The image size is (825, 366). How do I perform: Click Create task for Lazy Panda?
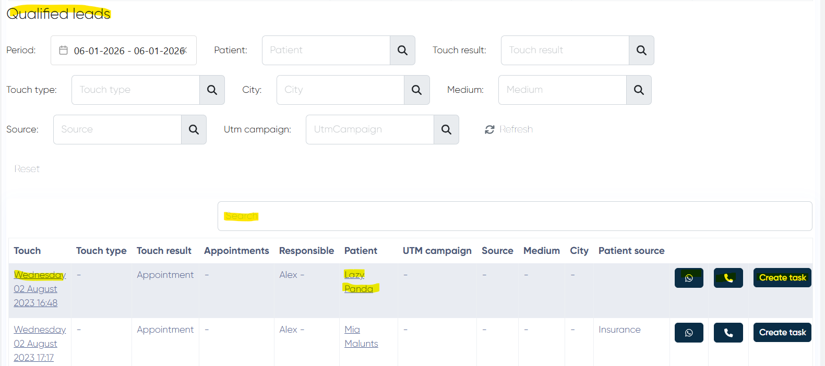coord(782,278)
